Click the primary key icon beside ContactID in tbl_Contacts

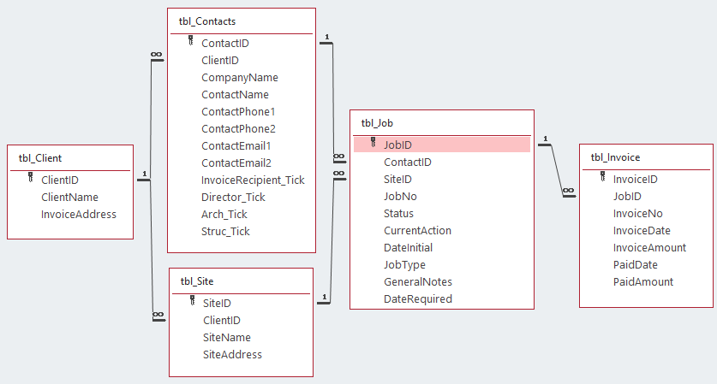[190, 42]
